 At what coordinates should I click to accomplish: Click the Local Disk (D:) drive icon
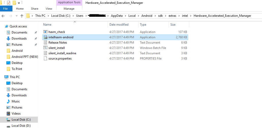pos(8,126)
